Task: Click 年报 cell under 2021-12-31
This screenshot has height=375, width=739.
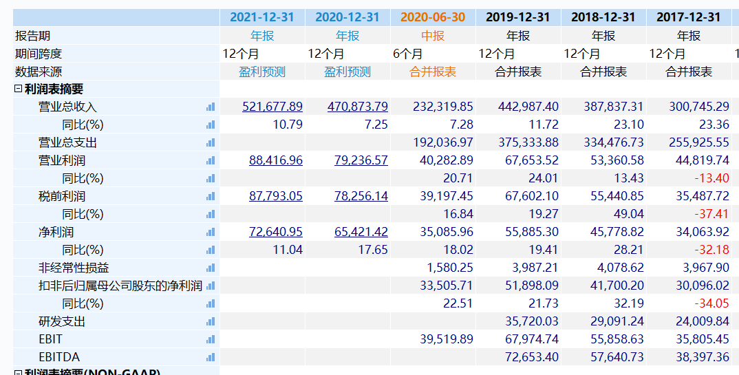Action: 262,36
